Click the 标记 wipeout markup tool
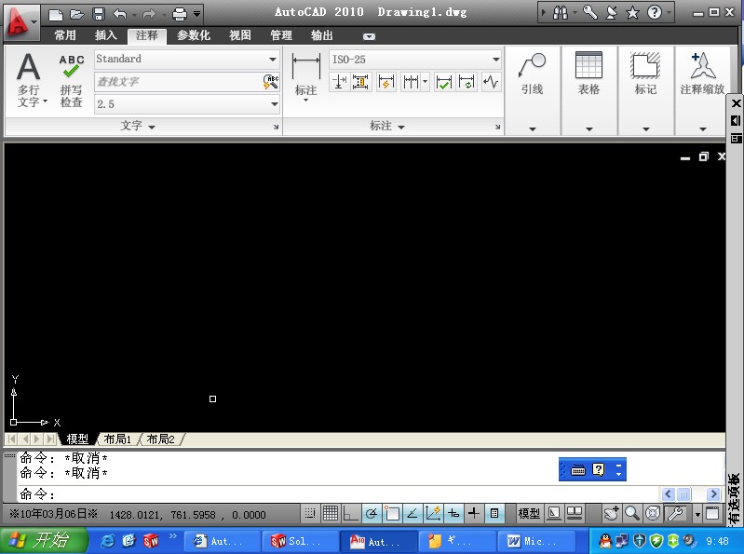The width and height of the screenshot is (744, 554). tap(646, 74)
